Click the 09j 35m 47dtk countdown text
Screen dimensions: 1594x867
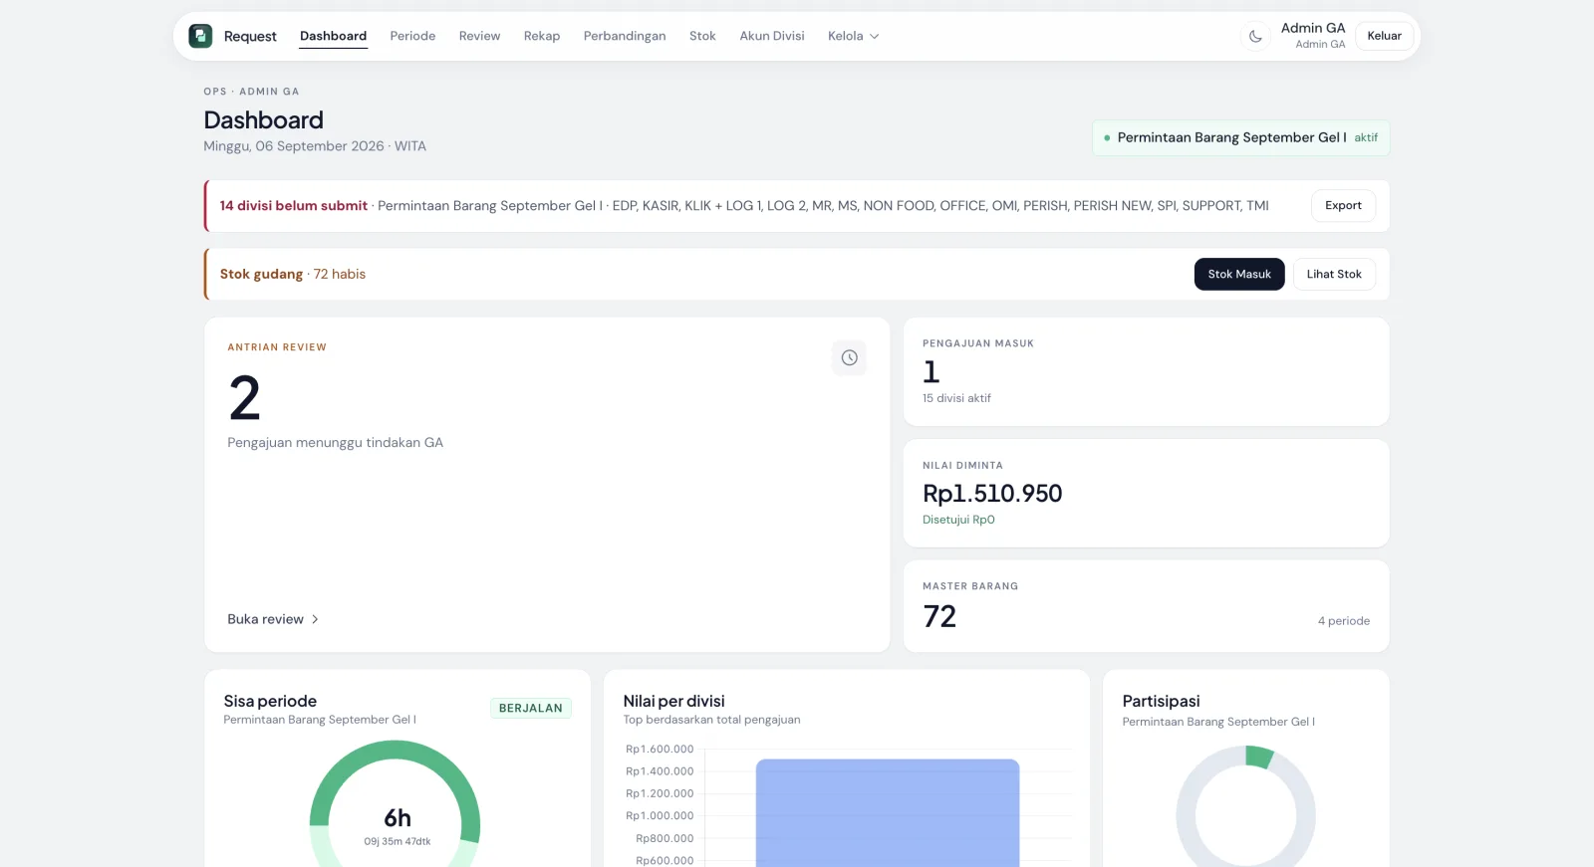tap(398, 841)
